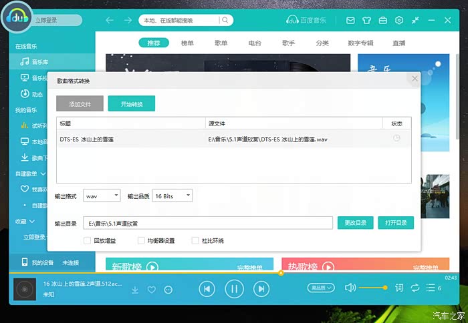The image size is (468, 323).
Task: Click the loop playback mode icon
Action: click(x=415, y=288)
